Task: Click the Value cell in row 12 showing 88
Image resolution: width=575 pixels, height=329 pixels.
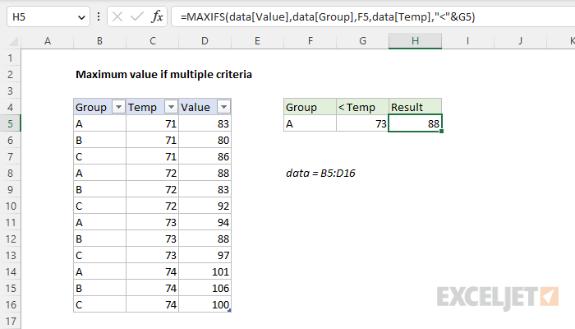Action: click(205, 239)
